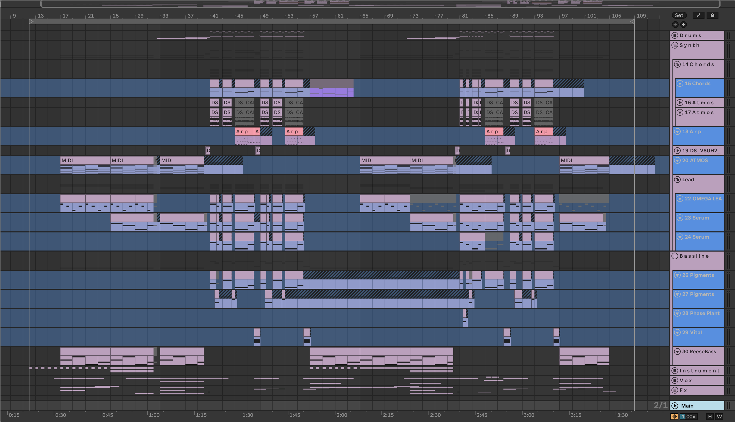Jump to next locator arrow
735x422 pixels.
[x=683, y=25]
